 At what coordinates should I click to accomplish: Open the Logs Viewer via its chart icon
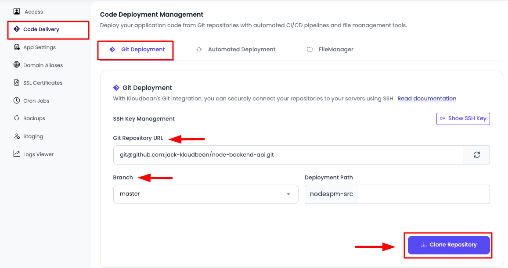[x=16, y=154]
